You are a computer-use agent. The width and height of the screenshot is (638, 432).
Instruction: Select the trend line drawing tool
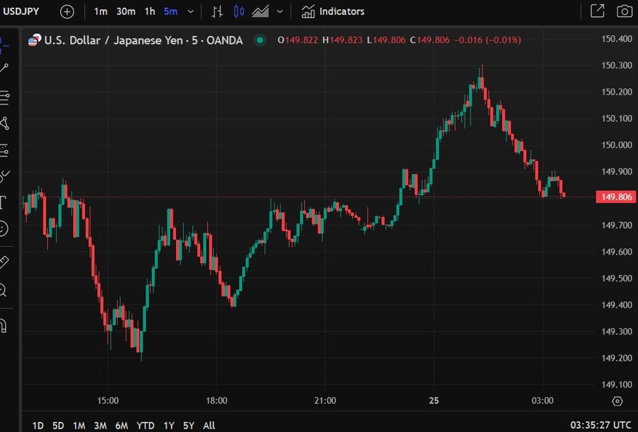coord(4,69)
